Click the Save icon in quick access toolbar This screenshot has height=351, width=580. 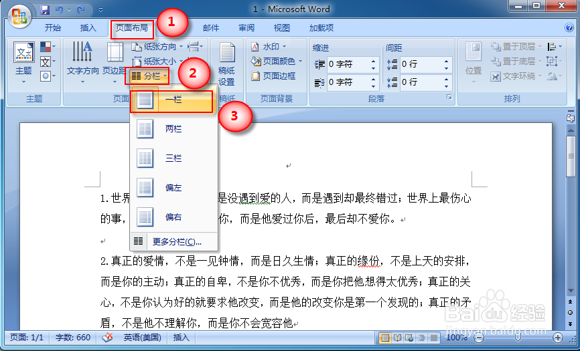click(45, 10)
